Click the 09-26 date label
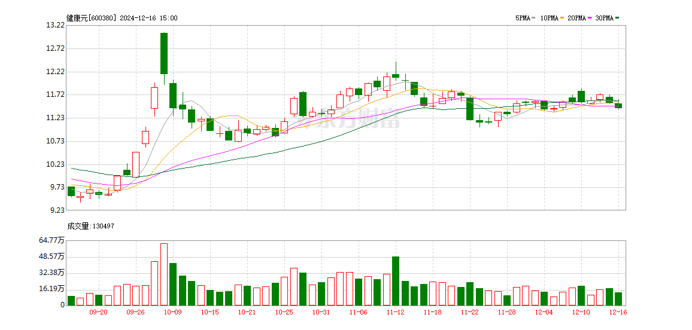This screenshot has height=330, width=692. [135, 312]
